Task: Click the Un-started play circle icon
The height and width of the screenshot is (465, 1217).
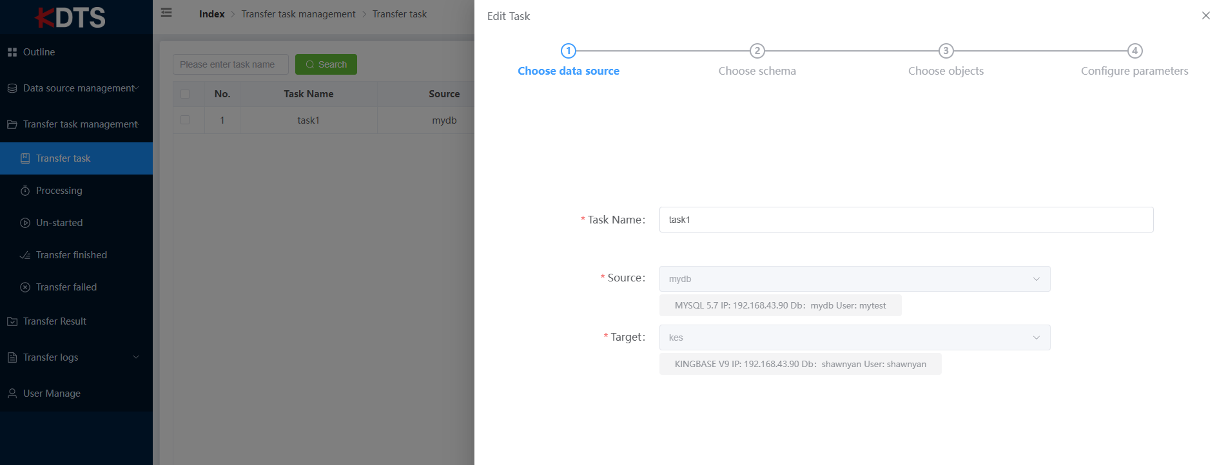Action: coord(25,223)
